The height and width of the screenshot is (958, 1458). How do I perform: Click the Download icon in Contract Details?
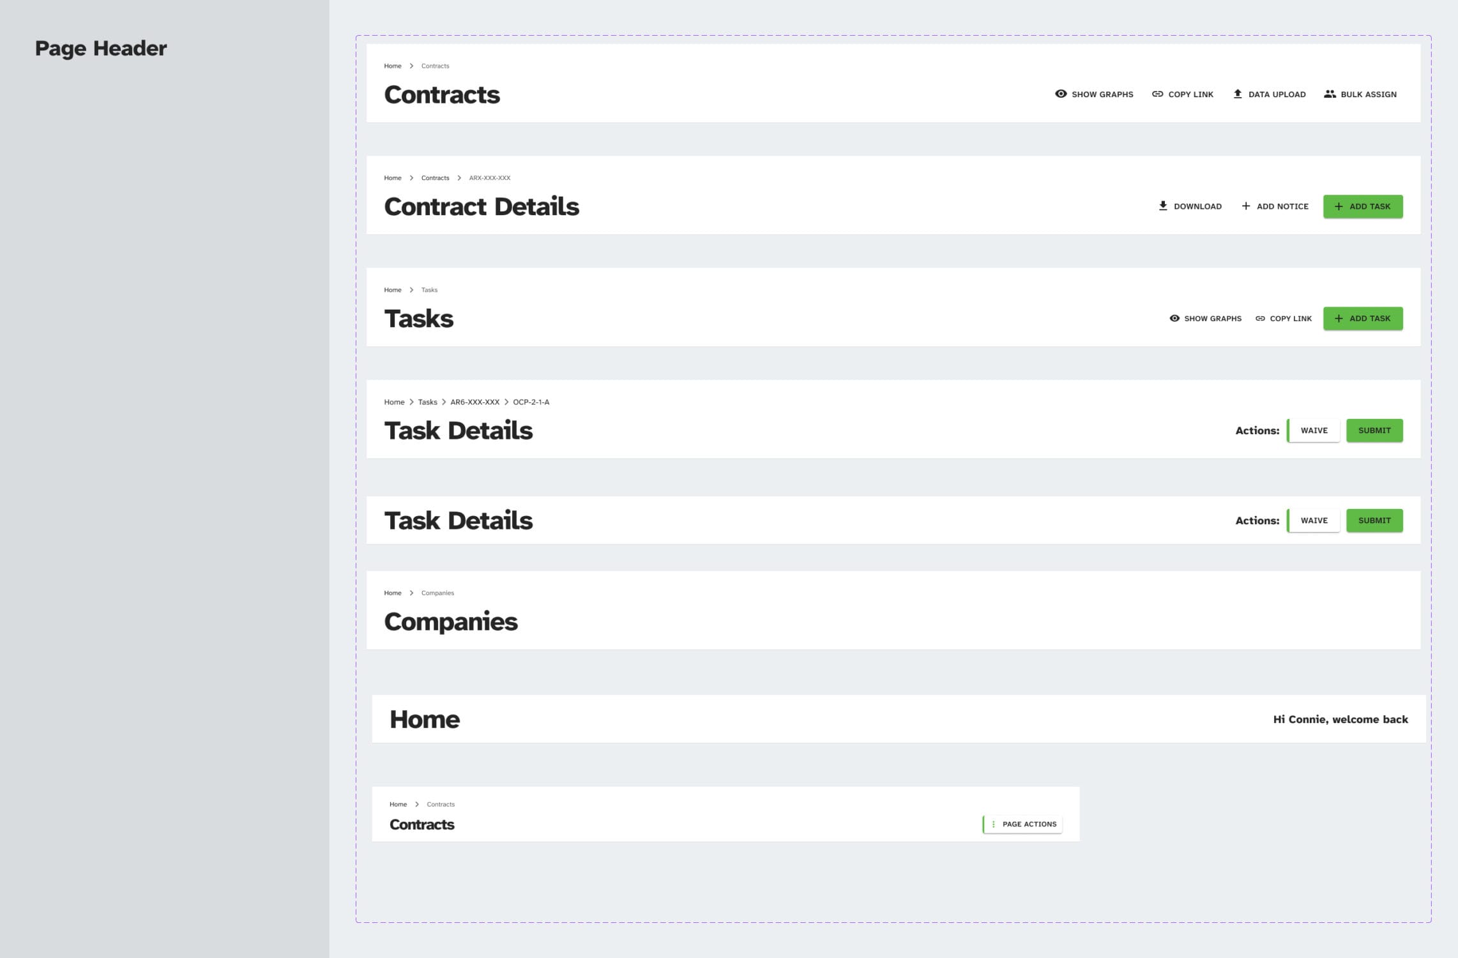pyautogui.click(x=1163, y=206)
